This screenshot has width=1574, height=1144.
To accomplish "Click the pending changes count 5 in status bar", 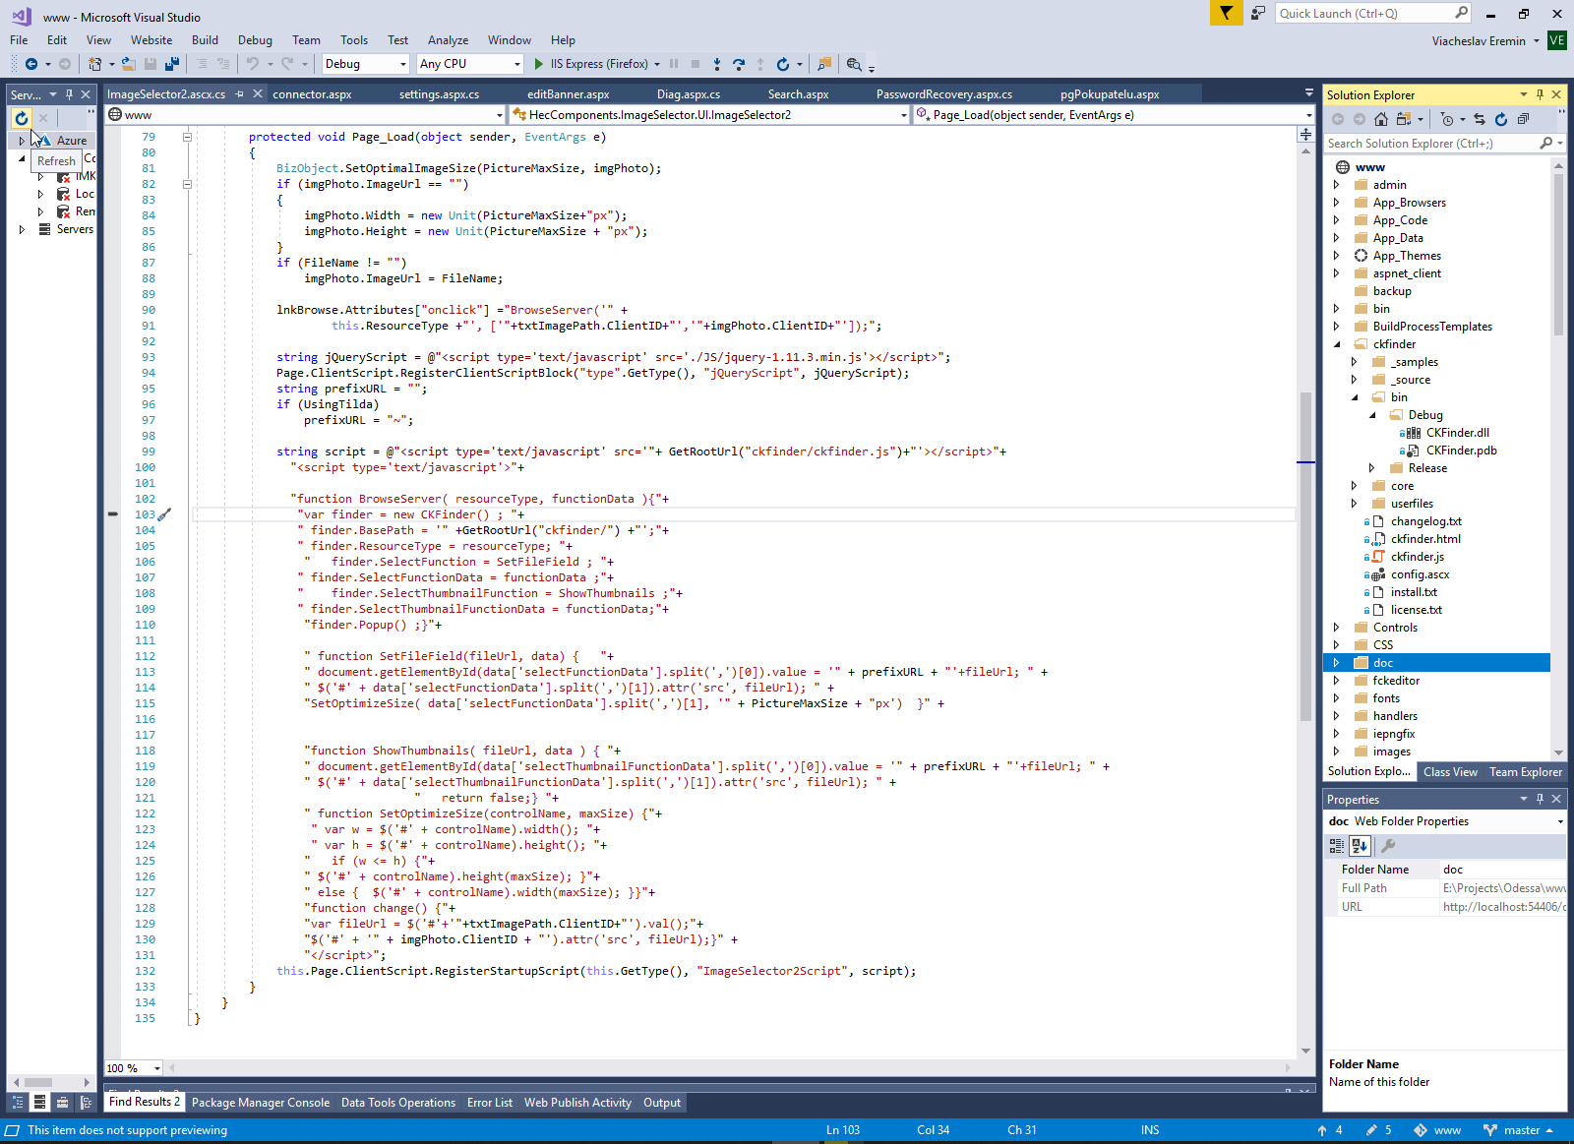I will pos(1378,1130).
